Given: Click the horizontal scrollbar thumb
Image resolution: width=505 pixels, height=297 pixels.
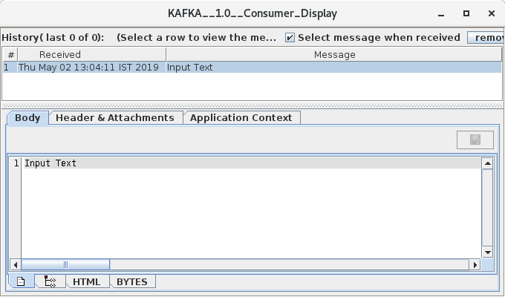Looking at the screenshot, I should (x=65, y=264).
